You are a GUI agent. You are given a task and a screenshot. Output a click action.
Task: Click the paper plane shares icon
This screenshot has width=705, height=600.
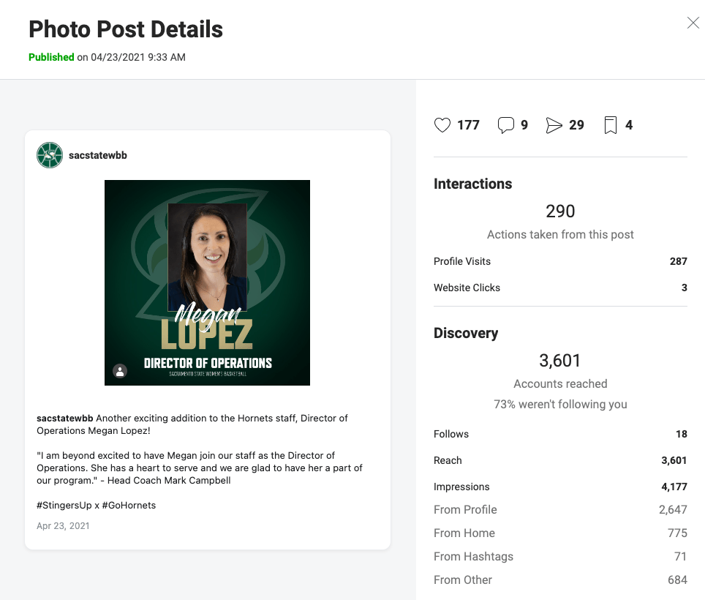pyautogui.click(x=554, y=126)
